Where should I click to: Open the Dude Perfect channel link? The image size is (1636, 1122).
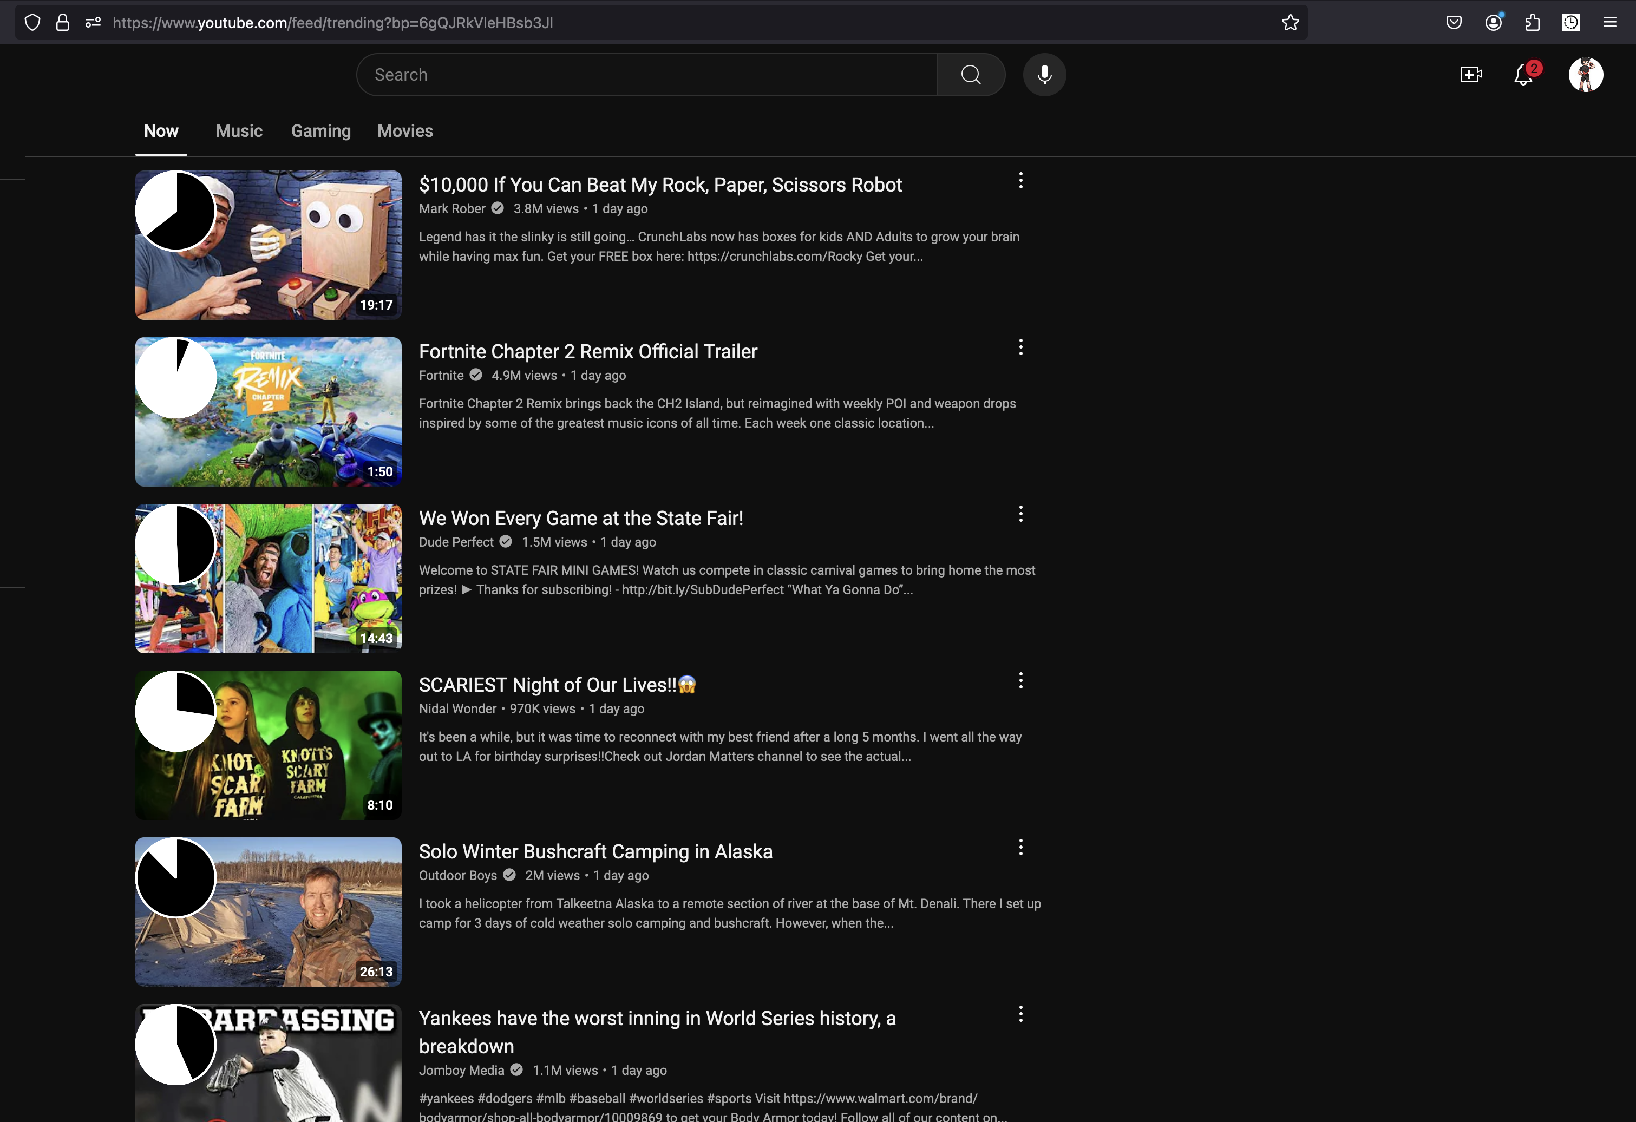point(456,542)
